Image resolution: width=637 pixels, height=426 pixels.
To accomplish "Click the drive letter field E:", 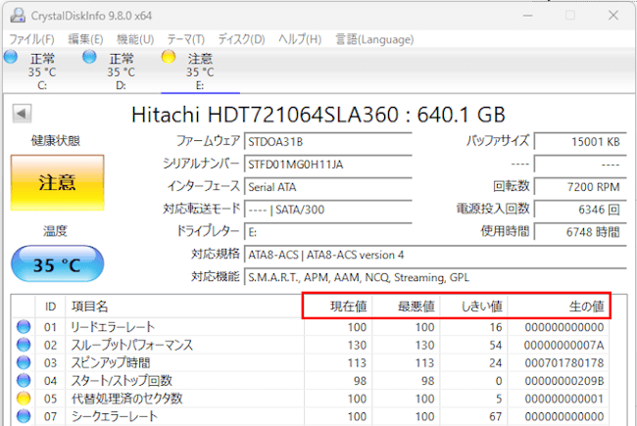I will [328, 232].
